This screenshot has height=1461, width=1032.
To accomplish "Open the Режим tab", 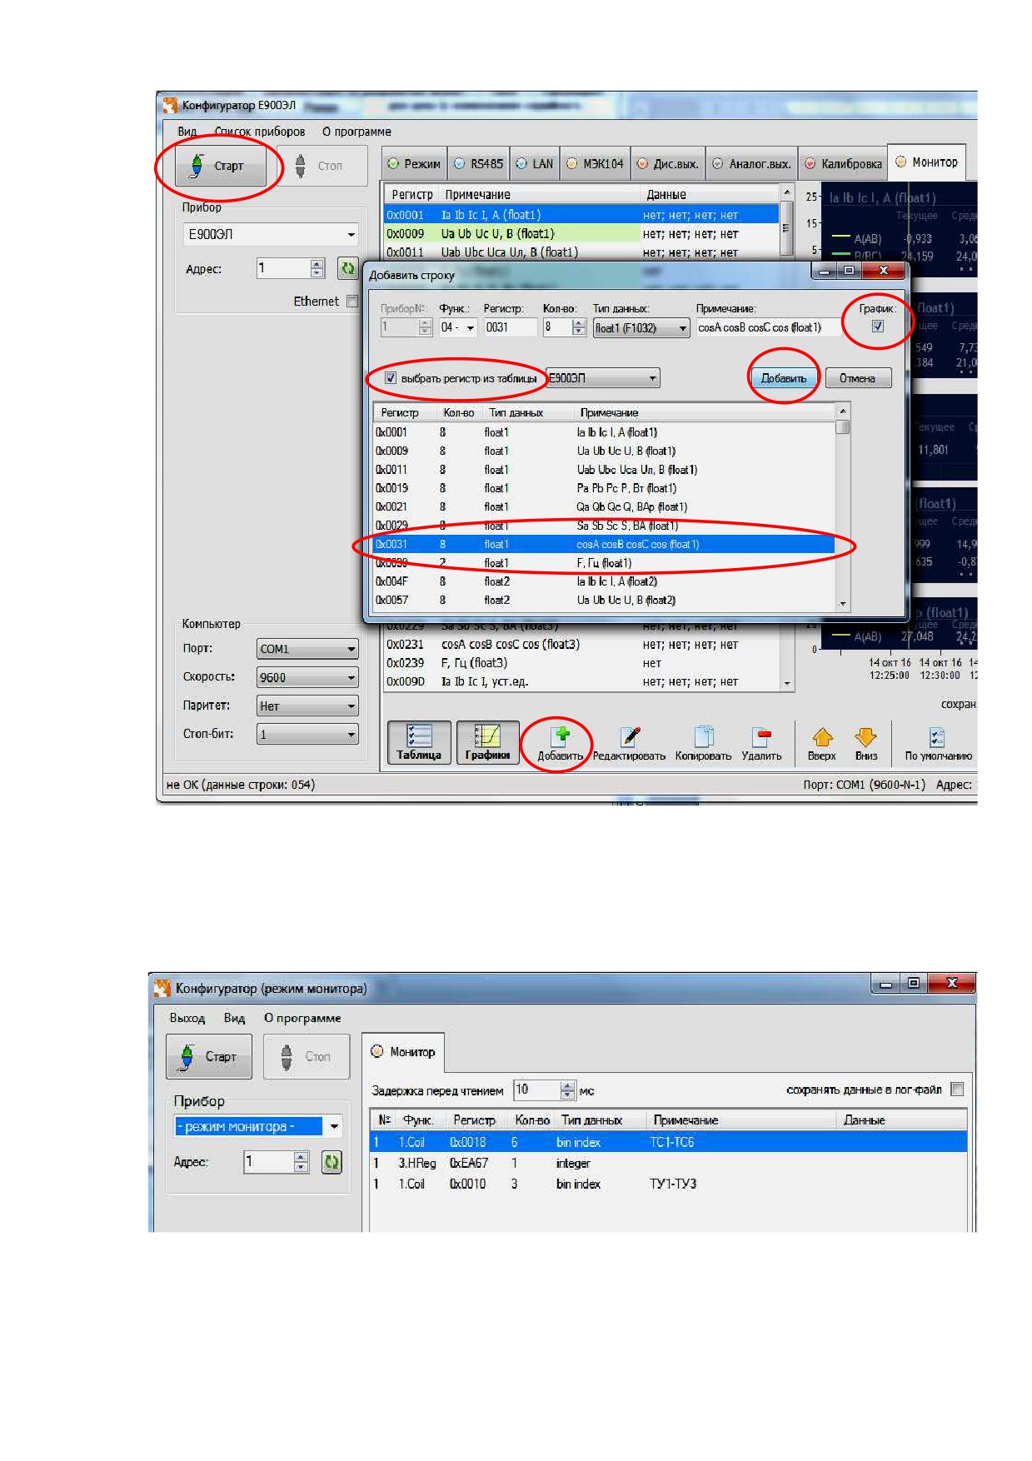I will [414, 164].
